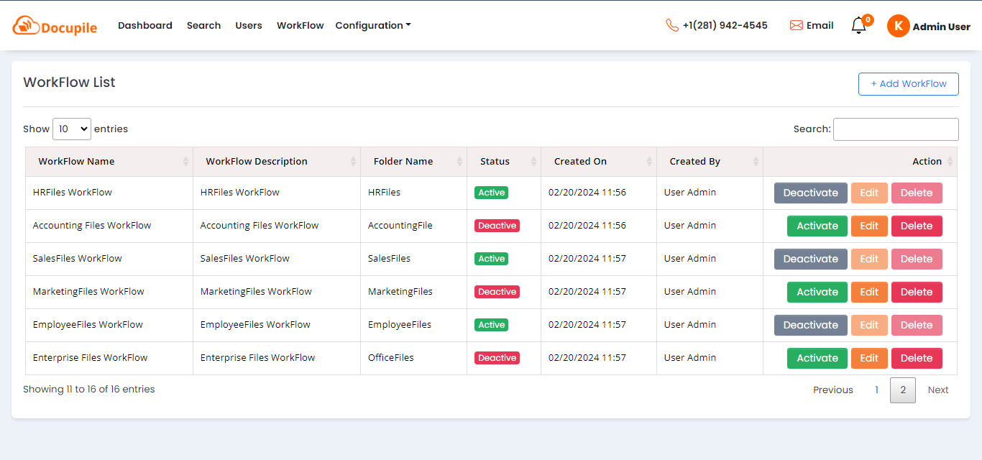Sort by Folder Name column header

click(403, 162)
